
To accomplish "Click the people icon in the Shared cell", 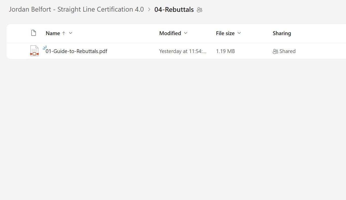I will coord(275,52).
